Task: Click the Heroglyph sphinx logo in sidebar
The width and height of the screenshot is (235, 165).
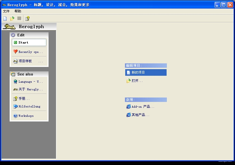Action: tap(9, 27)
